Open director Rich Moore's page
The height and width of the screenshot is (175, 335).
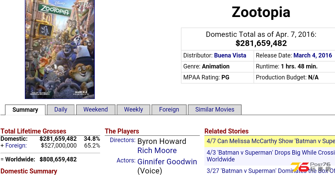(x=157, y=150)
